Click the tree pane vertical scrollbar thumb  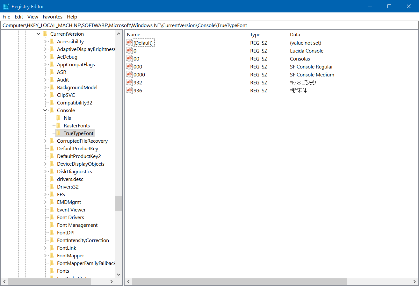tap(119, 204)
